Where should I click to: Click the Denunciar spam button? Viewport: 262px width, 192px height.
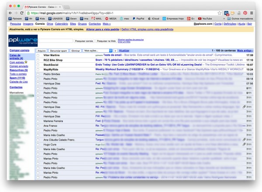[59, 51]
